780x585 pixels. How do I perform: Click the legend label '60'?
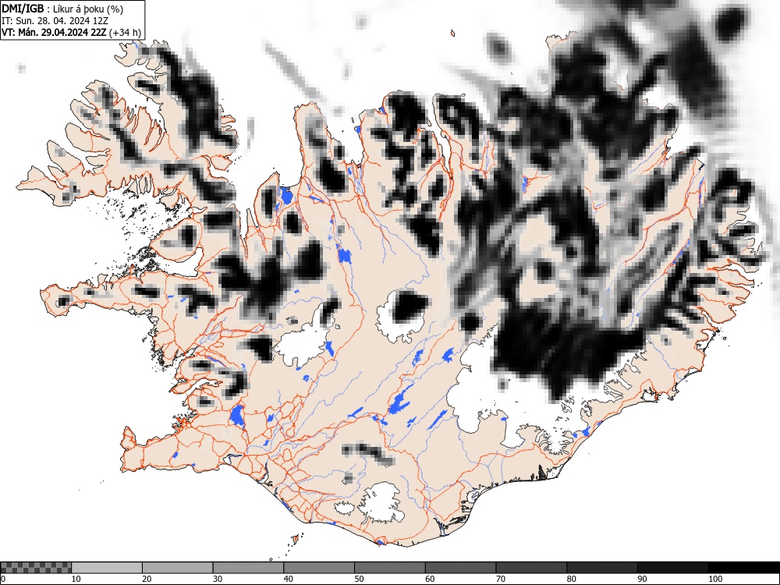pyautogui.click(x=429, y=579)
